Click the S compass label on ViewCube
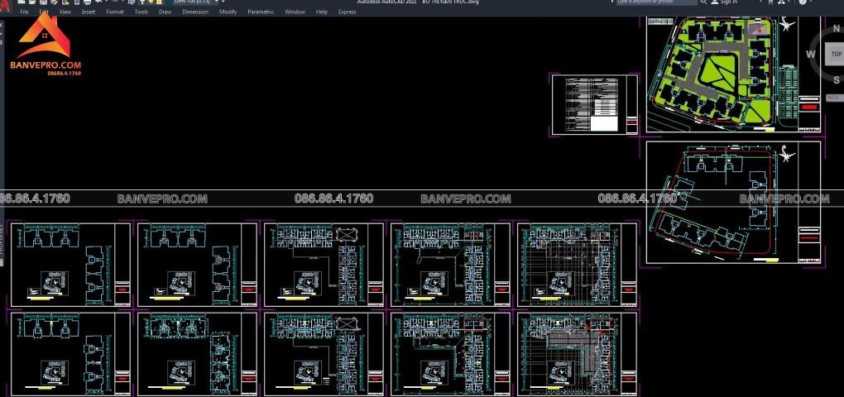The width and height of the screenshot is (844, 397). (837, 80)
